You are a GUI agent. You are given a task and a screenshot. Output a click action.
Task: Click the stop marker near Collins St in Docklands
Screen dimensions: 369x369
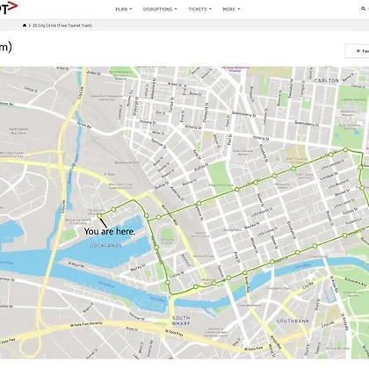click(x=168, y=282)
